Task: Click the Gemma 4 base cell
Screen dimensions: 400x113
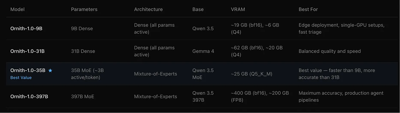Action: pos(203,51)
